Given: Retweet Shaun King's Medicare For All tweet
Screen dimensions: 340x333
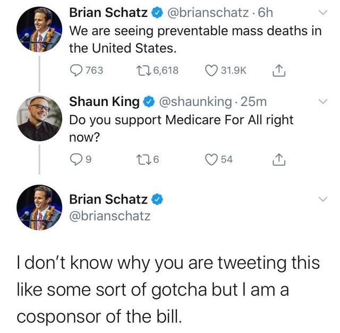Looking at the screenshot, I should point(140,158).
